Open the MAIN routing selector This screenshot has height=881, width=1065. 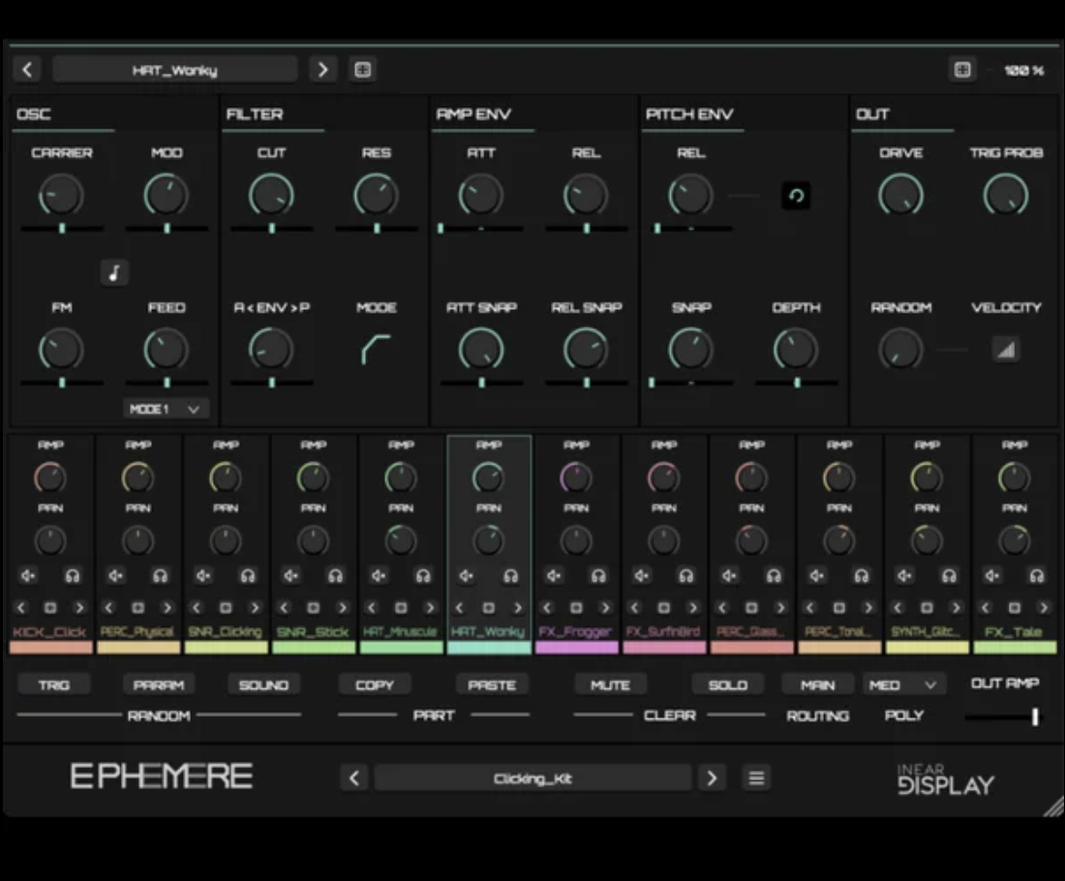818,685
